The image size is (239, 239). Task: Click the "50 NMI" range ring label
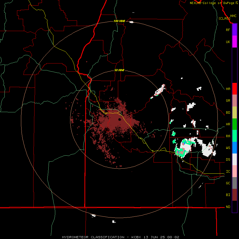[119, 70]
